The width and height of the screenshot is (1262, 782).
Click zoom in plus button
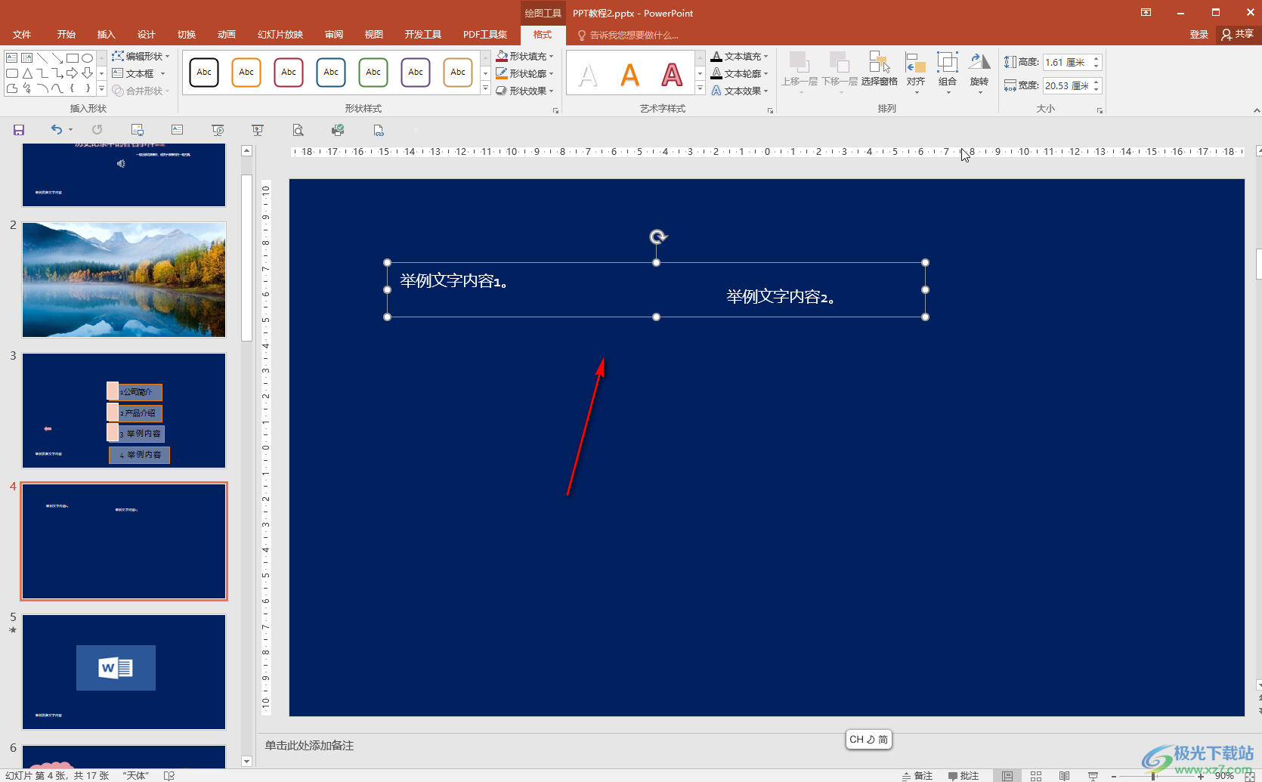[1201, 776]
